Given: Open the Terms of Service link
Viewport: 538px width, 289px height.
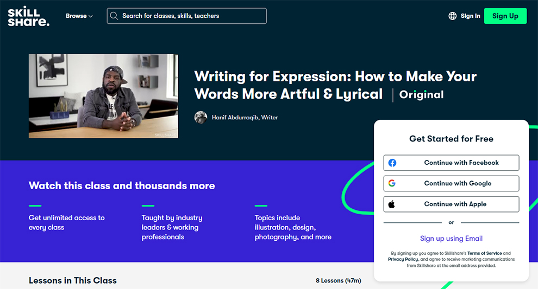Looking at the screenshot, I should pyautogui.click(x=485, y=253).
